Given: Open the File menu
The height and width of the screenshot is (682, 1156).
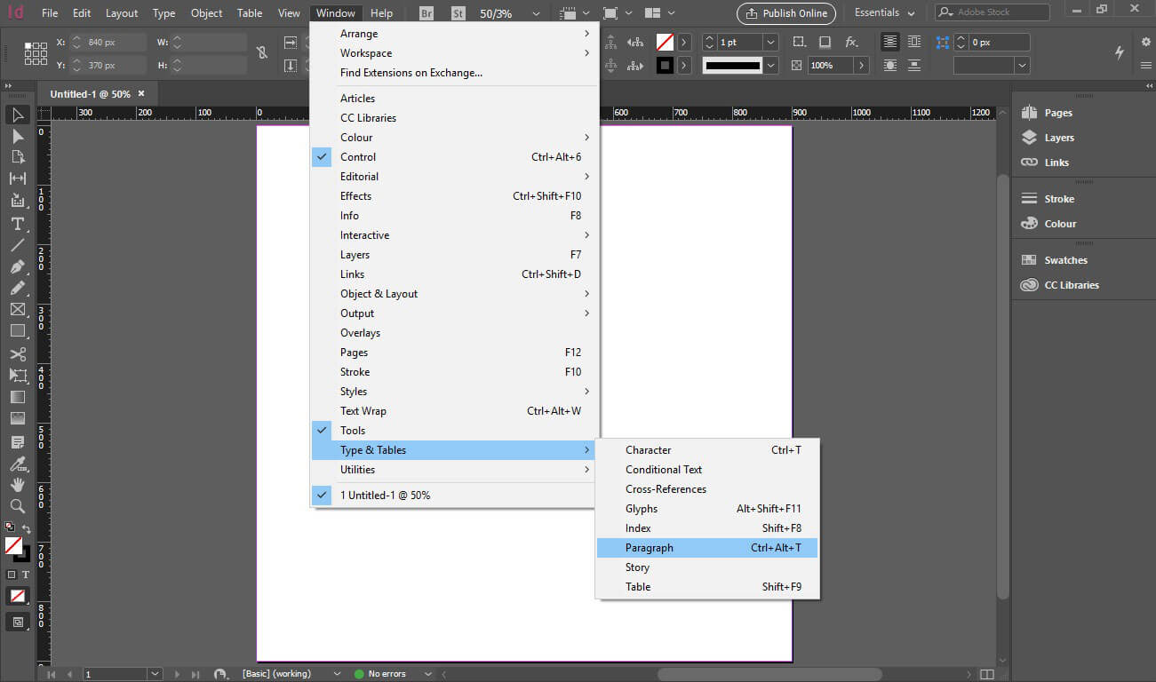Looking at the screenshot, I should [x=50, y=13].
